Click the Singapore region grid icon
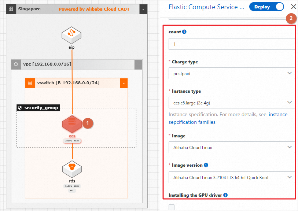 (11, 9)
